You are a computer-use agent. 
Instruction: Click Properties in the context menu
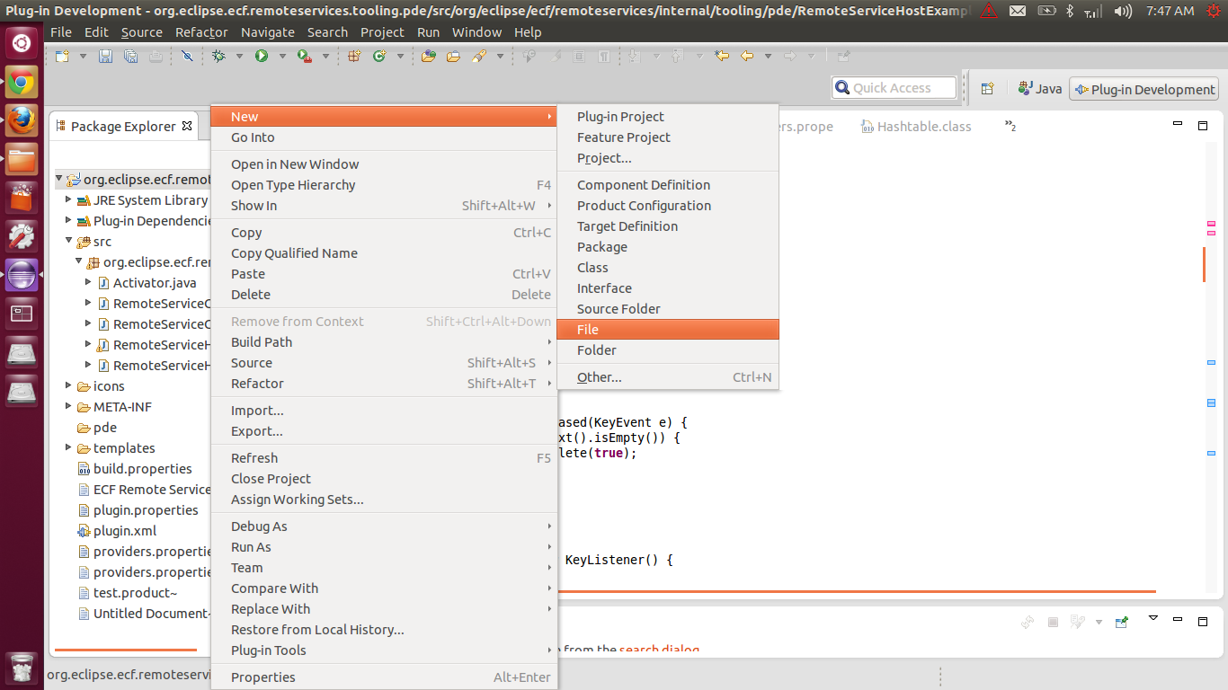[x=384, y=677]
